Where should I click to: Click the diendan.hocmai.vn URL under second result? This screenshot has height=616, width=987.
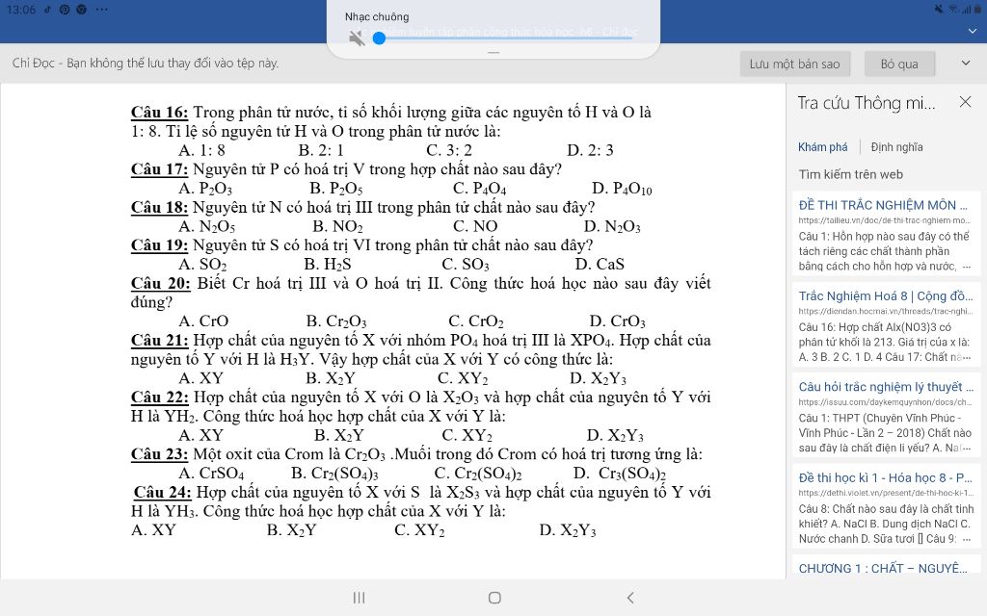[885, 311]
